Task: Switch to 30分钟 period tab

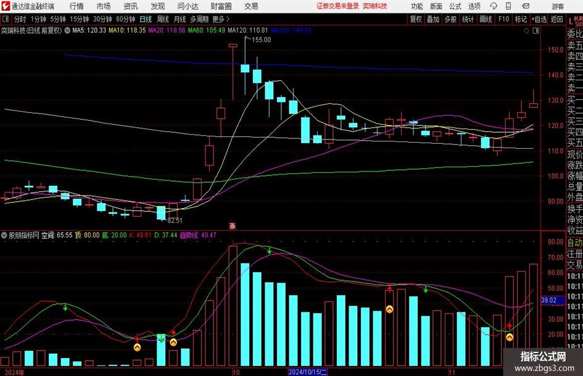Action: pyautogui.click(x=102, y=19)
